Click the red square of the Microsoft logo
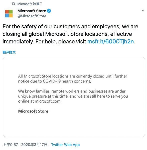Screen dimensions: 147x150 7,12
